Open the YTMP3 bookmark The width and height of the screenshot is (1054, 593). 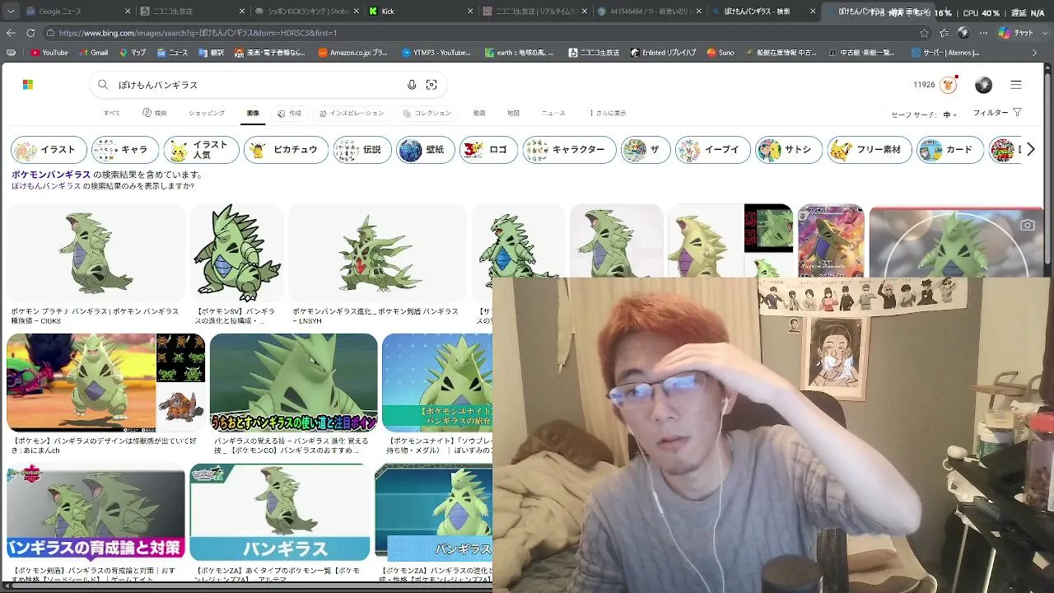coord(436,53)
